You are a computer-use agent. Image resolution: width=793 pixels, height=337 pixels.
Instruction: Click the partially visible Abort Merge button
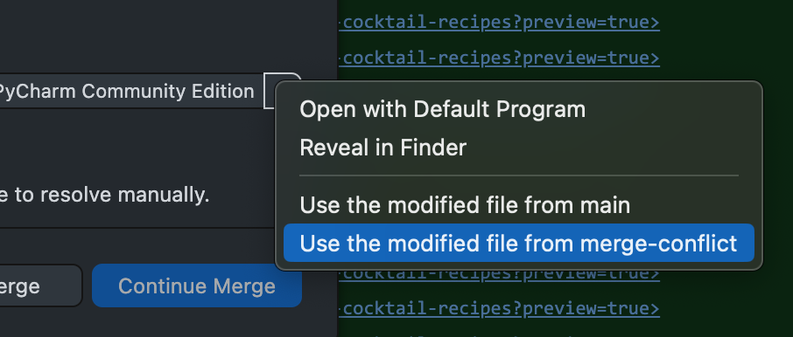pos(40,286)
